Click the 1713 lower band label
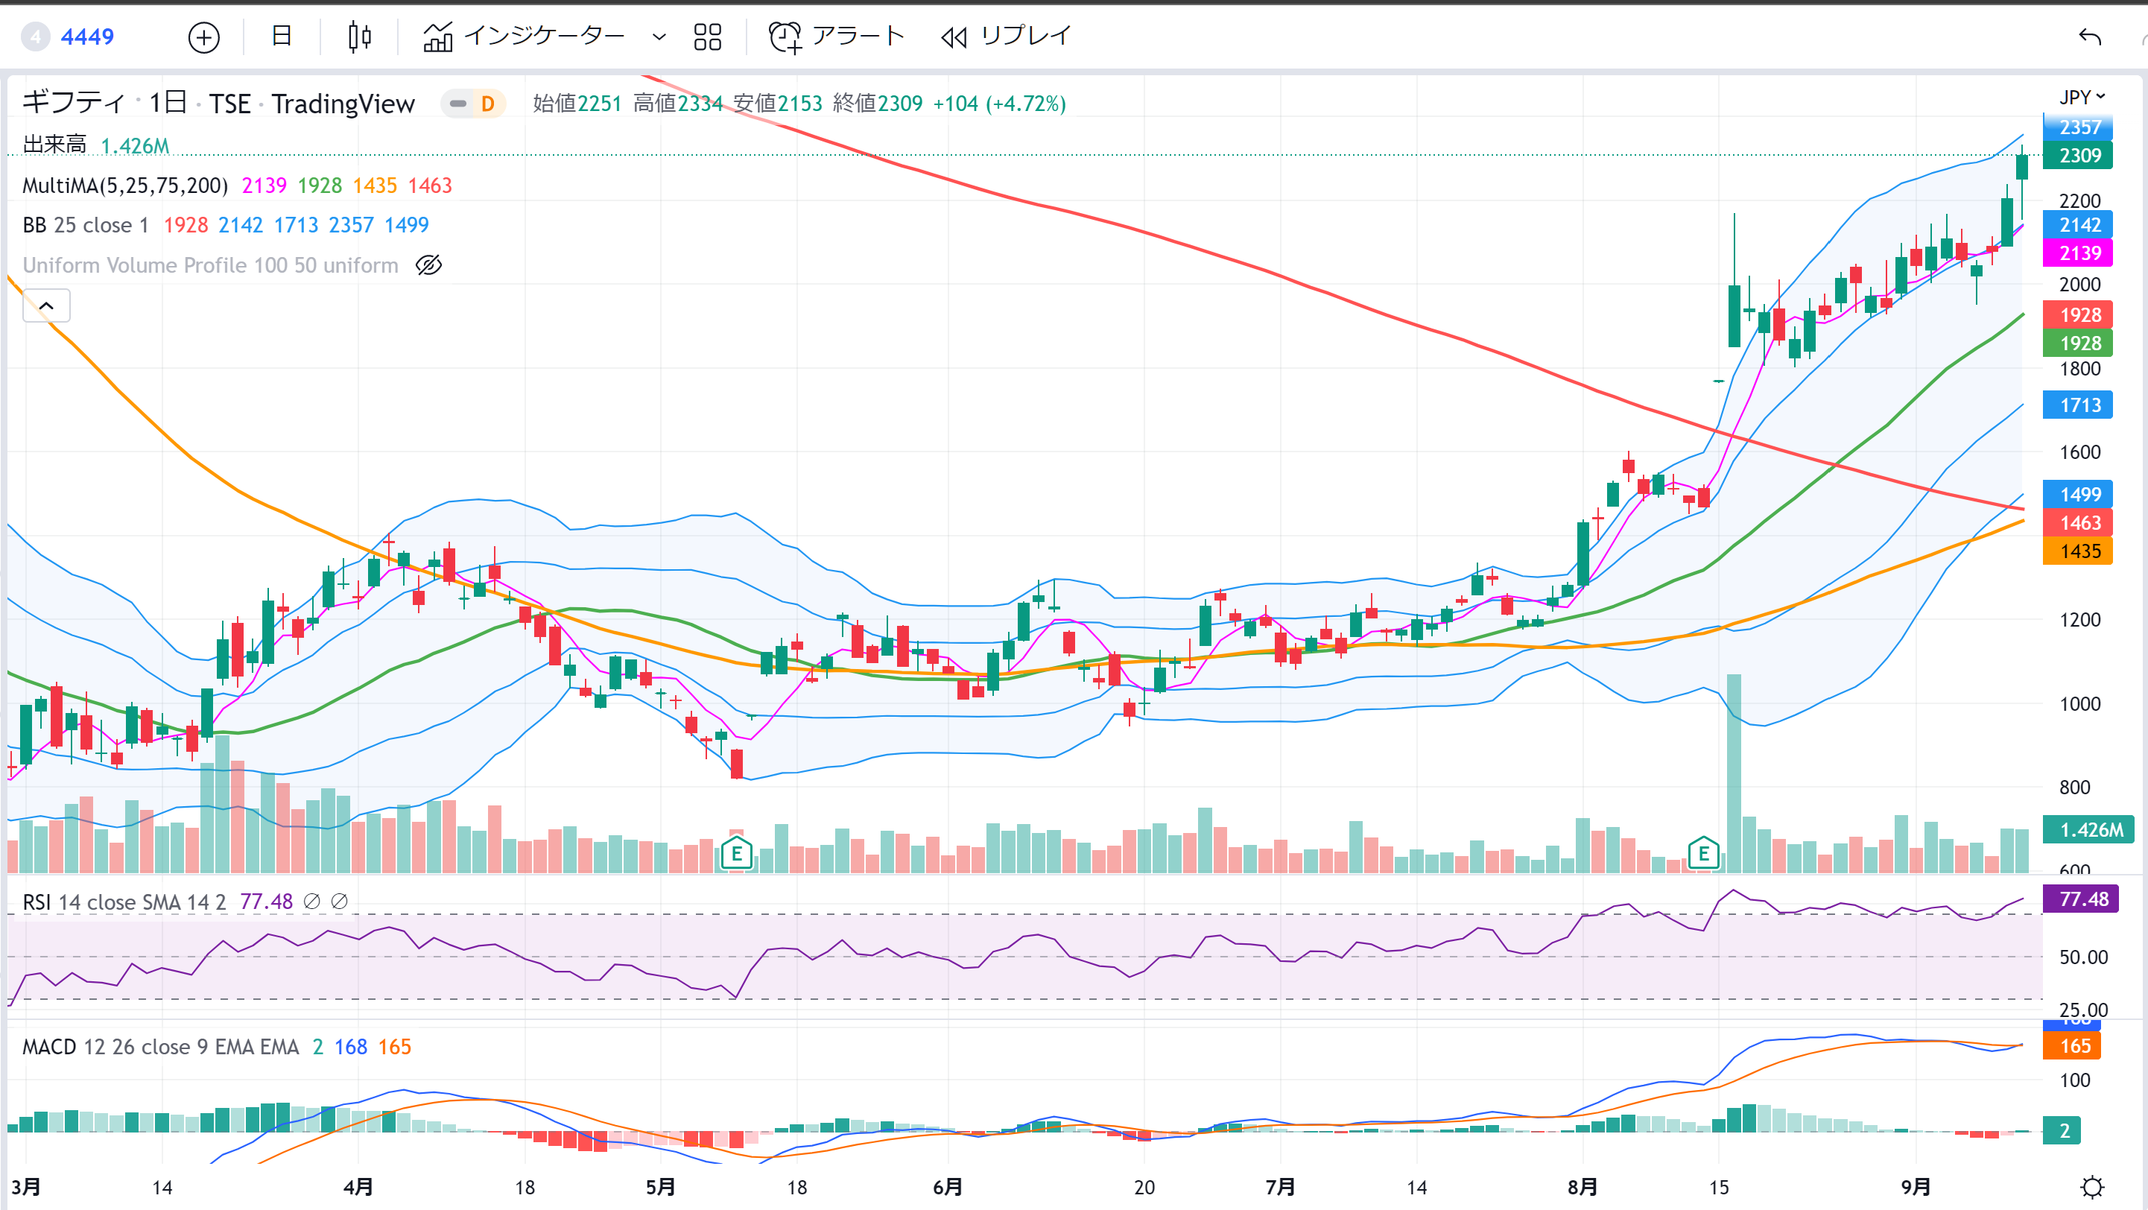Image resolution: width=2148 pixels, height=1210 pixels. click(2079, 405)
